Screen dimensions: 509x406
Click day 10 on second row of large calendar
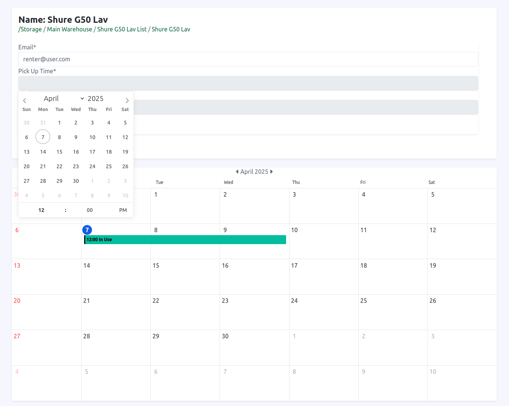point(294,230)
